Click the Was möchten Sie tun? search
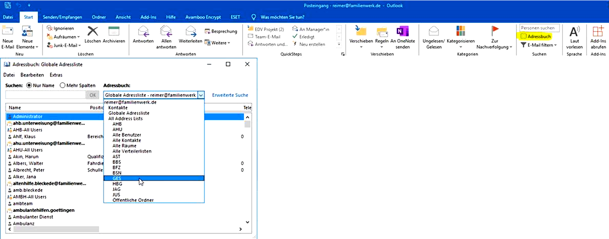The image size is (609, 239). coord(278,17)
